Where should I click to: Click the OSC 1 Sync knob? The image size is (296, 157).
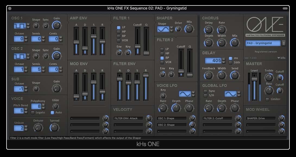(x=46, y=26)
